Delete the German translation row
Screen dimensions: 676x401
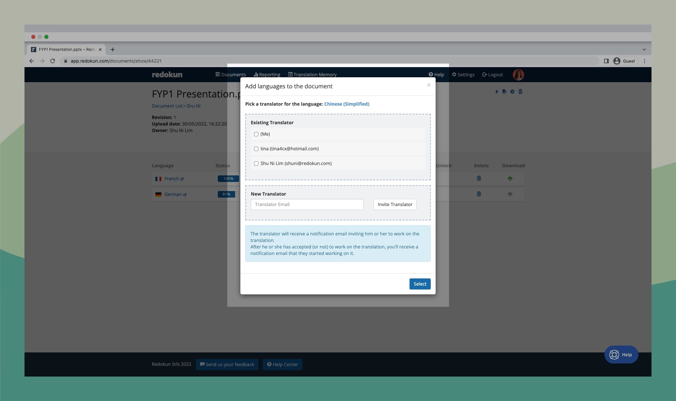point(479,194)
